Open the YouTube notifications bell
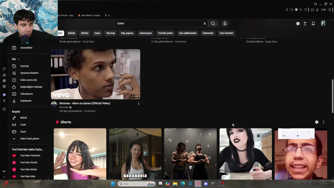 pos(313,23)
